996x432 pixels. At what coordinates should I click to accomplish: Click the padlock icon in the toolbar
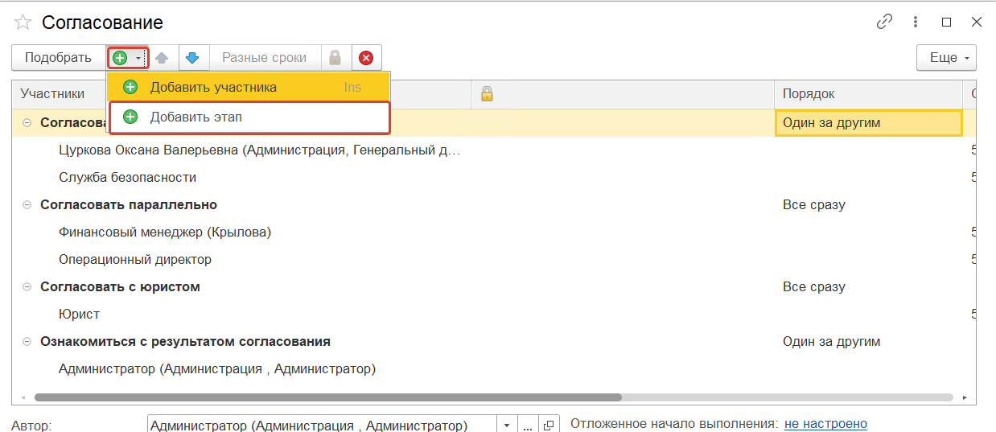pos(335,58)
